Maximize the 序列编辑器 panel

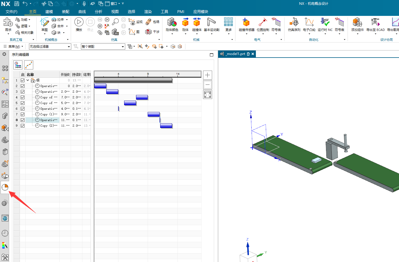[212, 55]
